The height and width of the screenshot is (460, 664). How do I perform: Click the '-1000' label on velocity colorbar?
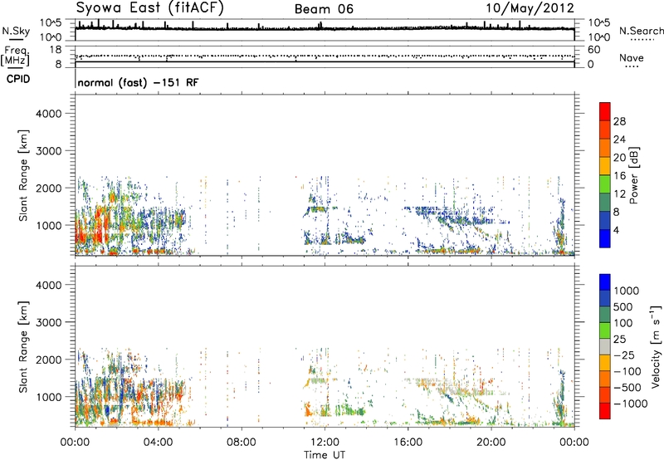631,404
